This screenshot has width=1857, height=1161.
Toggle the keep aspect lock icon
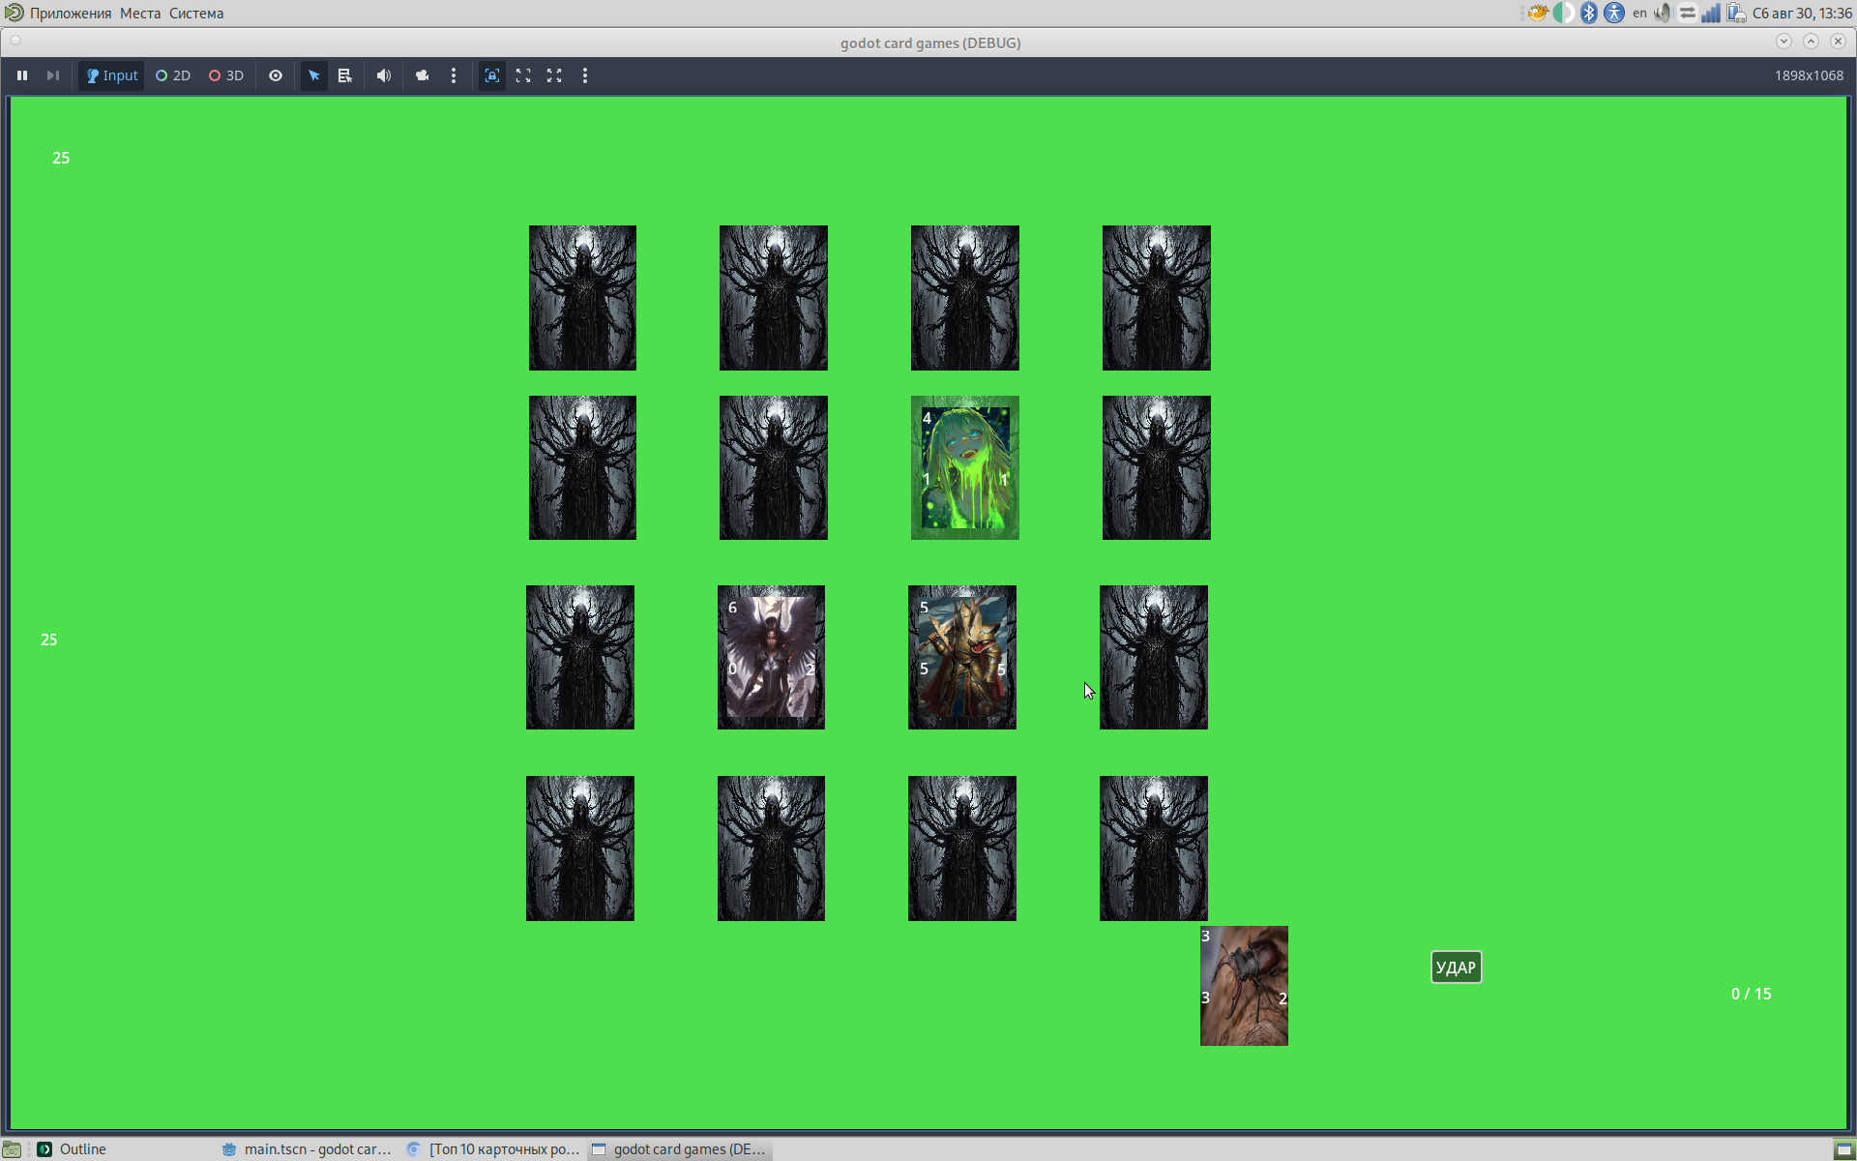(x=492, y=75)
